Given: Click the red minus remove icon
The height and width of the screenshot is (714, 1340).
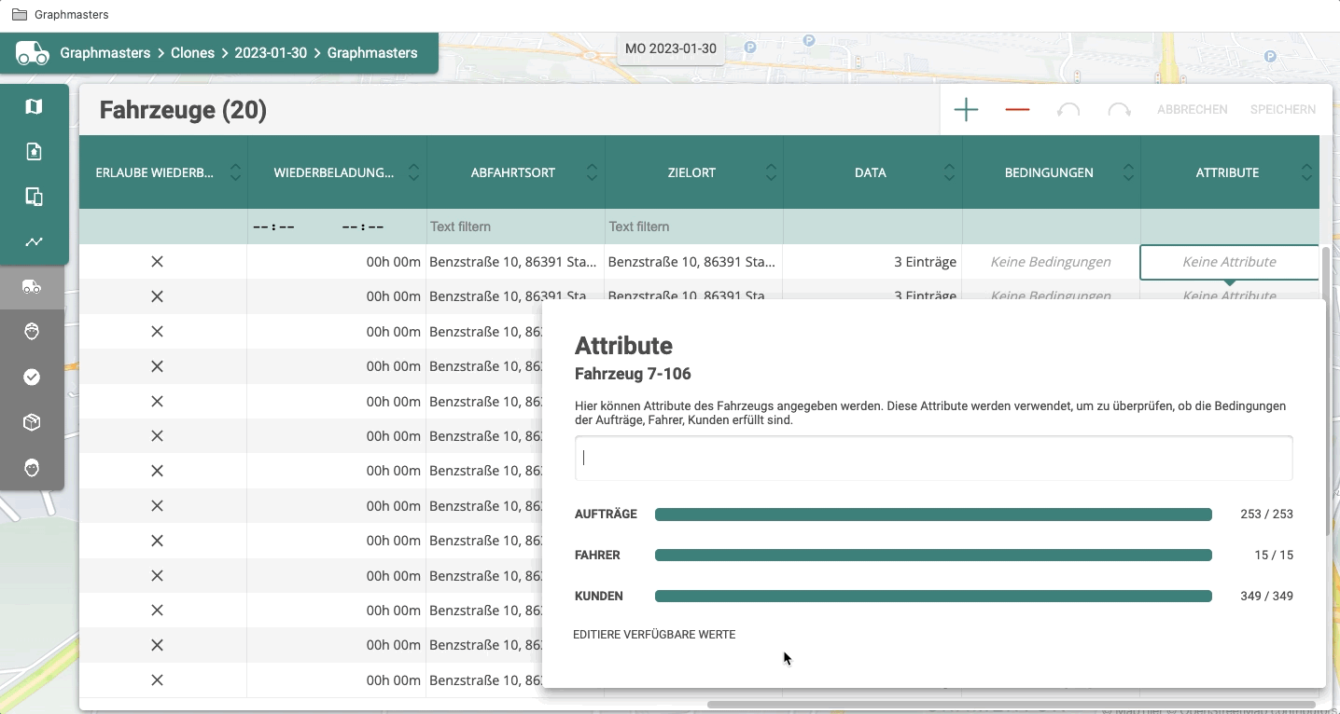Looking at the screenshot, I should pyautogui.click(x=1017, y=110).
